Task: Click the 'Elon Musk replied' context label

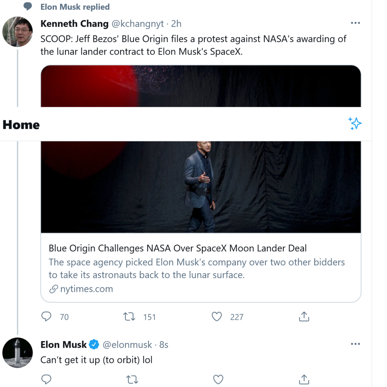Action: pyautogui.click(x=75, y=7)
